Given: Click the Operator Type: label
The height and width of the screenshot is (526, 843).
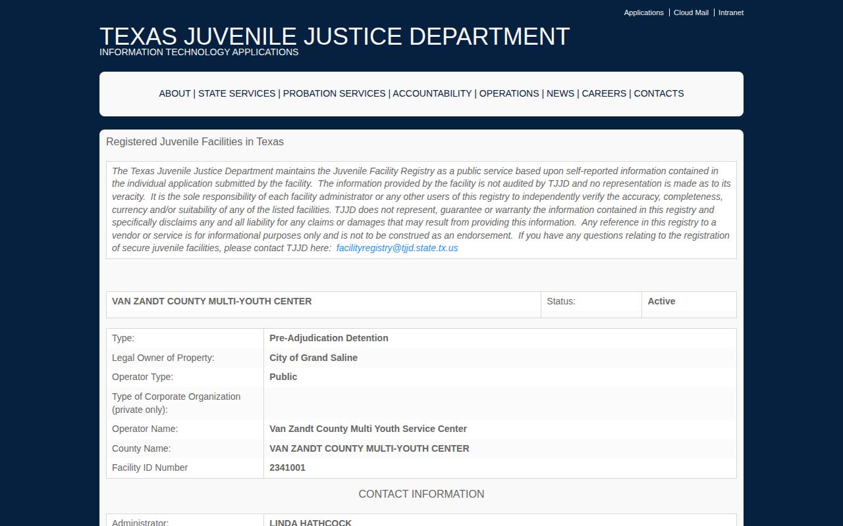Looking at the screenshot, I should click(x=142, y=377).
